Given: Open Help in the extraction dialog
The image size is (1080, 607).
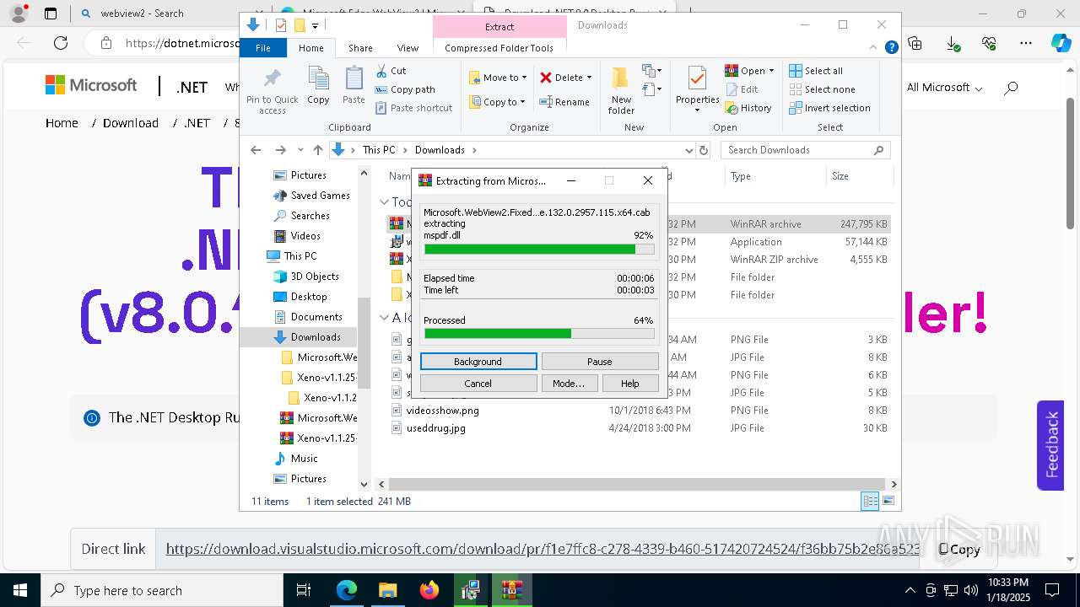Looking at the screenshot, I should click(x=630, y=384).
